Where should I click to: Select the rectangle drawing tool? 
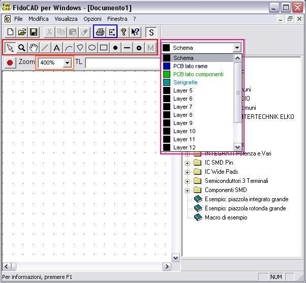click(104, 48)
